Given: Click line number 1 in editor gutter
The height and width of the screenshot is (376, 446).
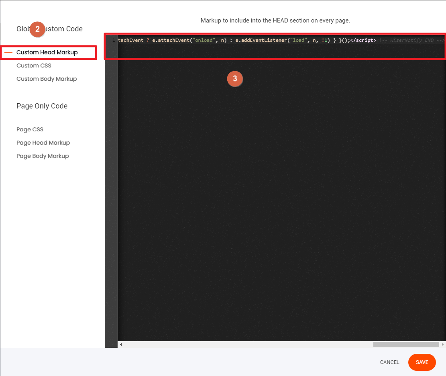Looking at the screenshot, I should coord(114,40).
